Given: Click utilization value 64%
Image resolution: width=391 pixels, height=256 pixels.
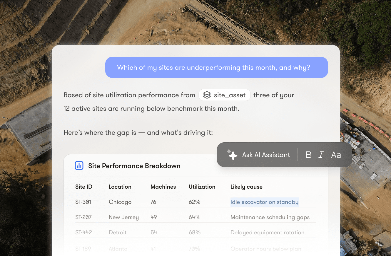Looking at the screenshot, I should tap(195, 217).
